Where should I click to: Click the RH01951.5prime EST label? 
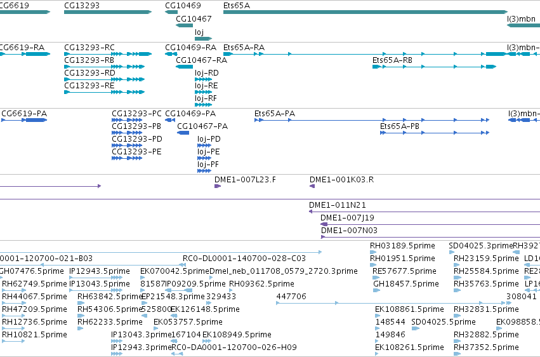[x=402, y=259]
